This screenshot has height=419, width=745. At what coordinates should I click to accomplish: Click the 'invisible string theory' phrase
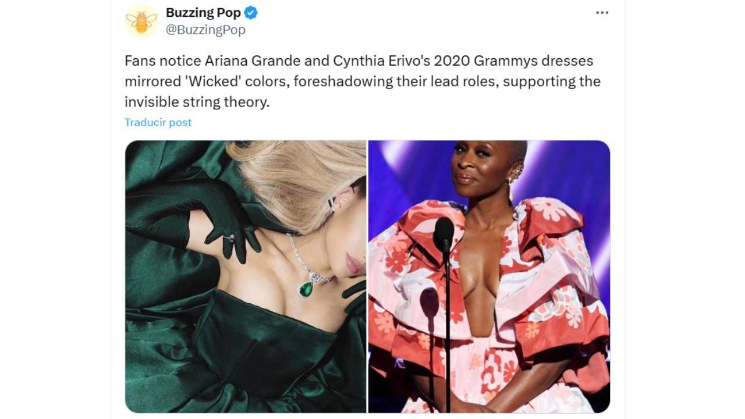[197, 102]
